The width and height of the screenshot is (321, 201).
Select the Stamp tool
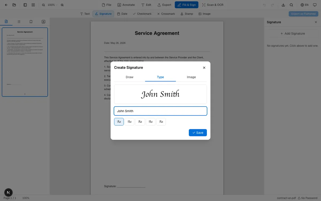[186, 14]
